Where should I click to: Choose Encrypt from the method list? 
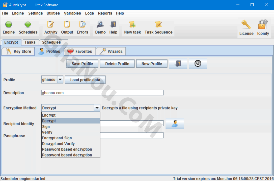coord(71,115)
